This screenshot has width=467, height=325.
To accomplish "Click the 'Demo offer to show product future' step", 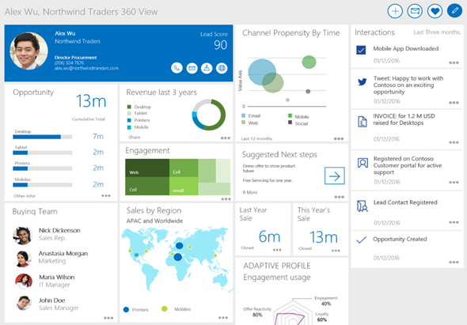I will tap(268, 168).
